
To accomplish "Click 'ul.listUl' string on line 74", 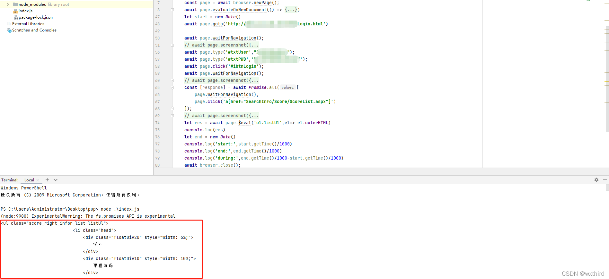I will (268, 123).
